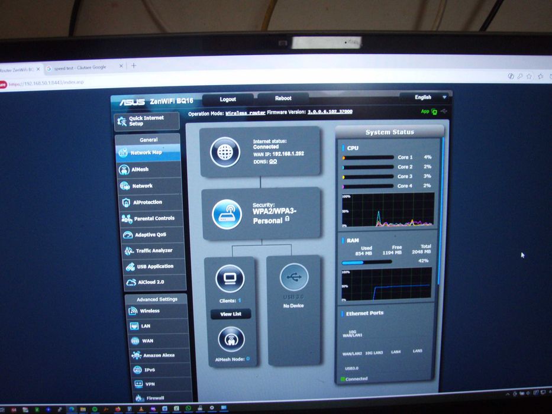Click the Core 4 CPU usage bar
Viewport: 552px width, 414px height.
367,186
